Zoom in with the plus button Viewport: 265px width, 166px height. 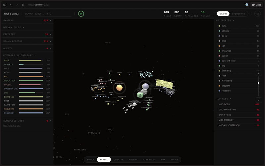tap(258, 73)
